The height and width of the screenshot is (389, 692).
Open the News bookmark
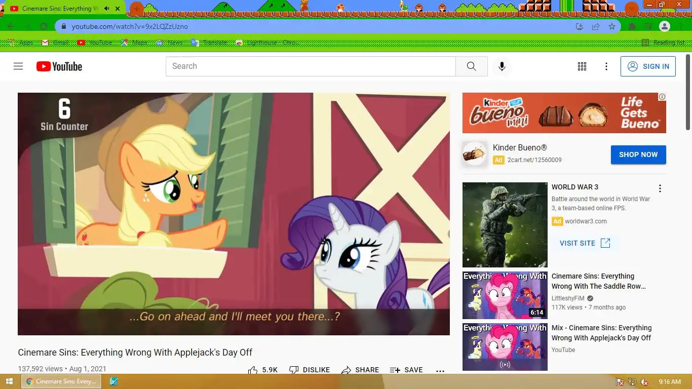[169, 43]
